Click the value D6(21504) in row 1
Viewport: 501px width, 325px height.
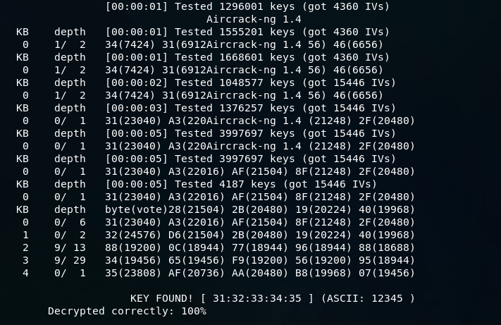pos(197,235)
